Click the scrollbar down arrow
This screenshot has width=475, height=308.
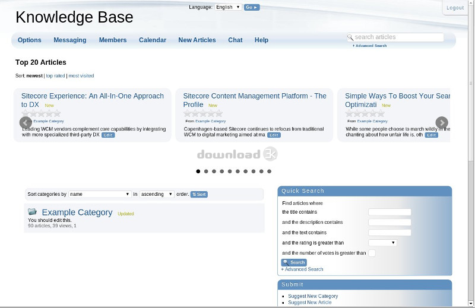pyautogui.click(x=471, y=303)
